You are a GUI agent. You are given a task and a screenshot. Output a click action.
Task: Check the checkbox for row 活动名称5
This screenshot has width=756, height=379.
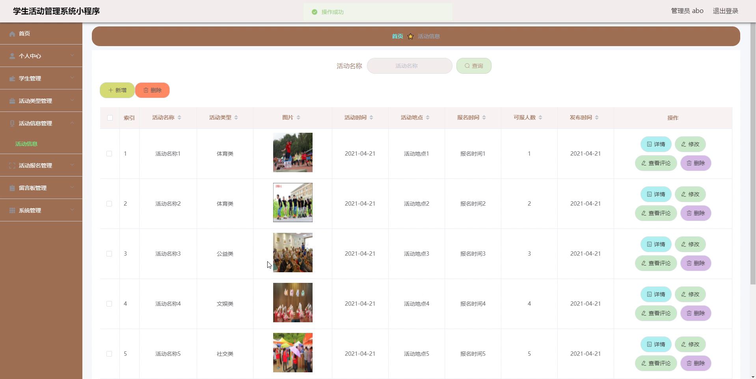(109, 354)
